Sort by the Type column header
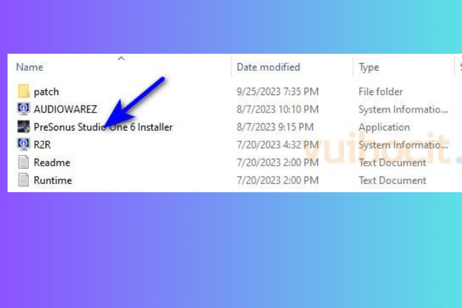 click(x=369, y=67)
